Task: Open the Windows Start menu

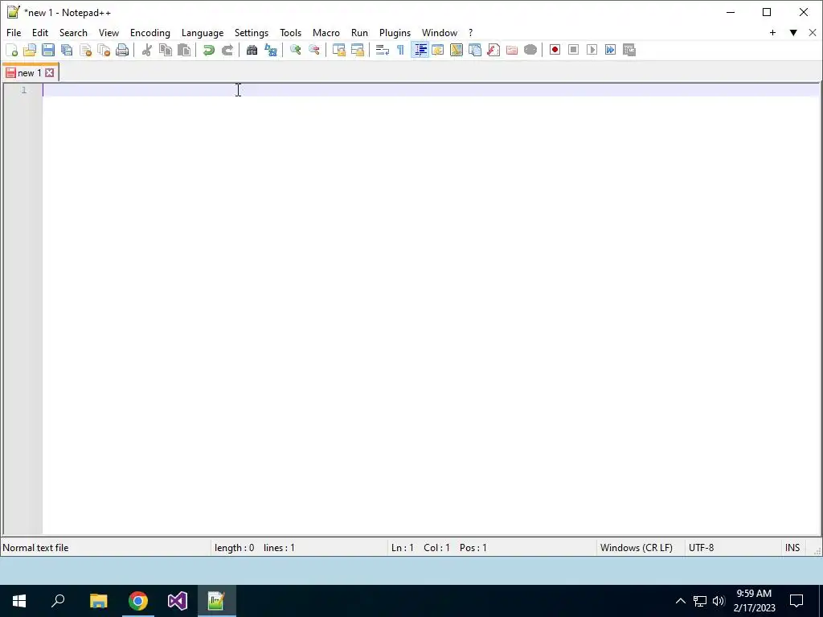Action: coord(19,601)
